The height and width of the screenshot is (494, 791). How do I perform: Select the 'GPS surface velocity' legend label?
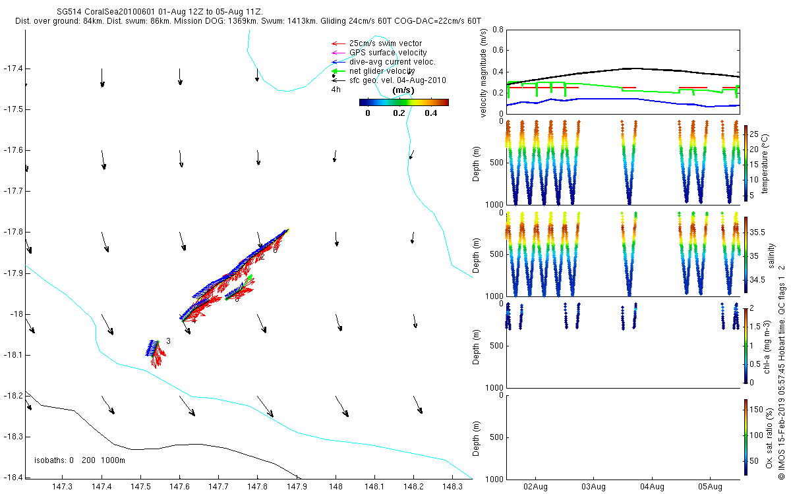[388, 53]
